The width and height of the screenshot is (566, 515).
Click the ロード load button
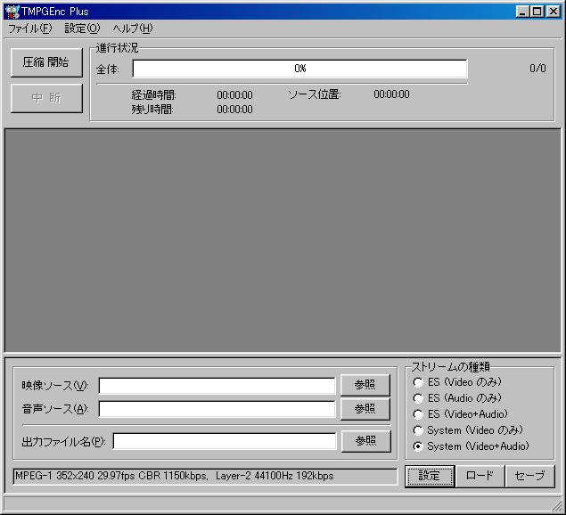click(480, 476)
